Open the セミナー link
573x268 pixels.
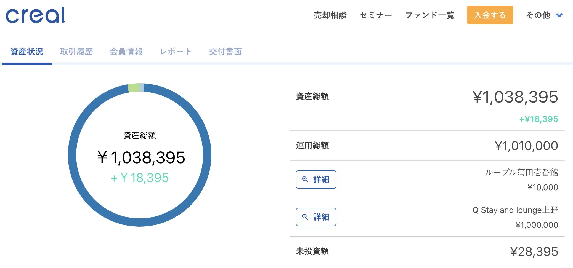coord(376,15)
